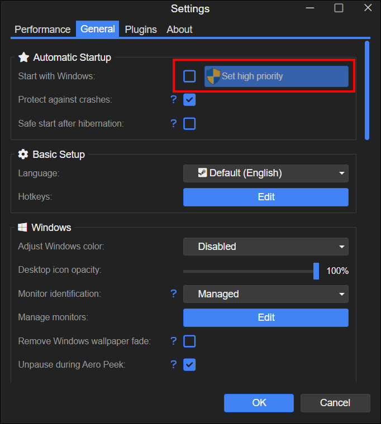Confirm settings with the OK button

pyautogui.click(x=259, y=403)
